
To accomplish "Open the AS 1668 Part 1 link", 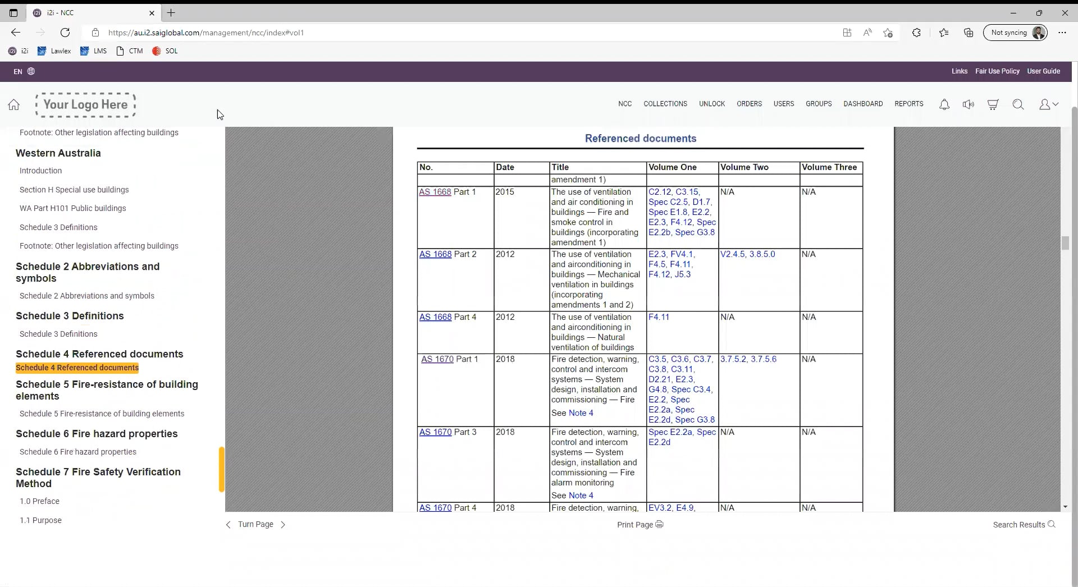I will pos(435,192).
